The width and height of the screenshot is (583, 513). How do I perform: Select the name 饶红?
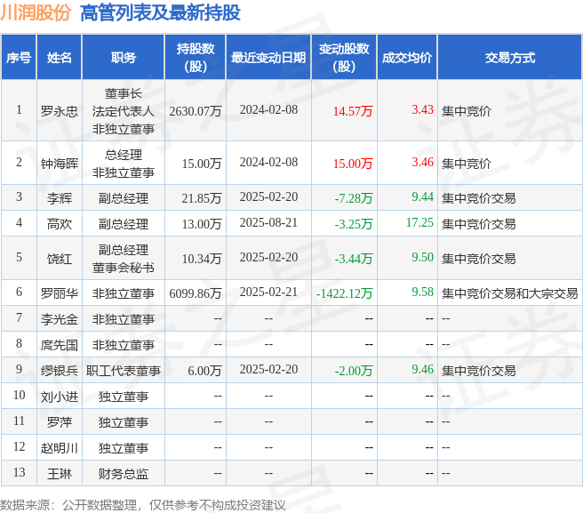60,259
